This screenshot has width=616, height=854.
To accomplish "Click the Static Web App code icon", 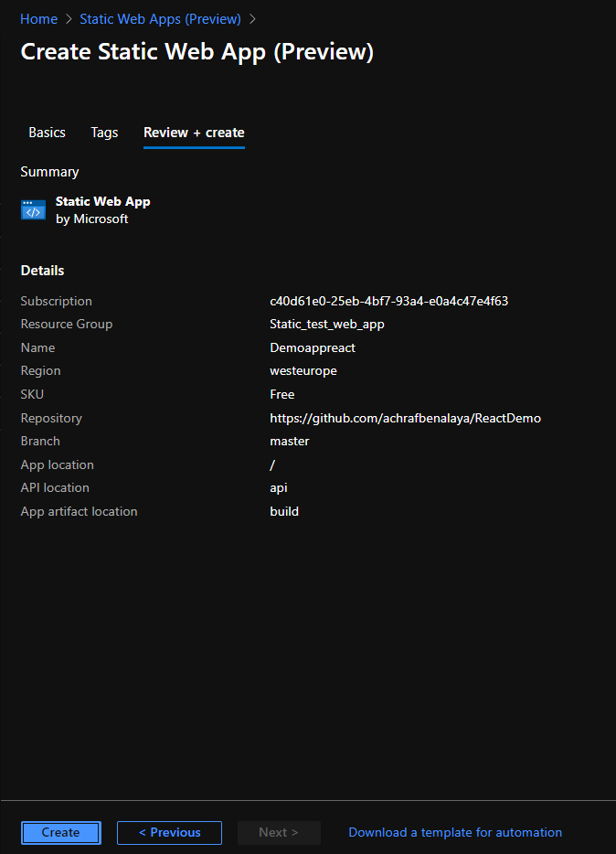I will 33,210.
